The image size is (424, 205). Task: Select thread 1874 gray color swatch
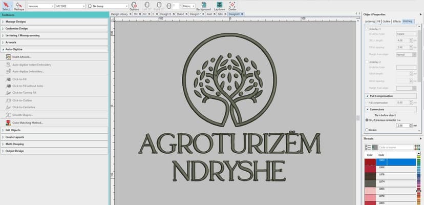point(370,183)
